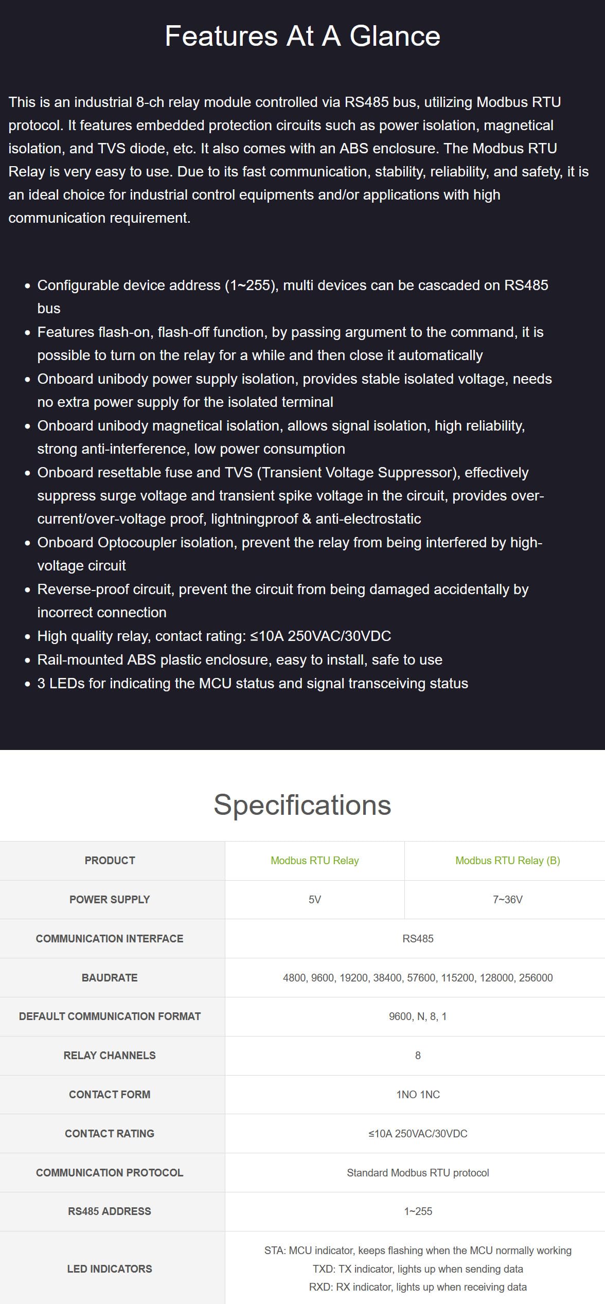Open the Modbus RTU Relay product link
Image resolution: width=605 pixels, height=1304 pixels.
tap(314, 861)
